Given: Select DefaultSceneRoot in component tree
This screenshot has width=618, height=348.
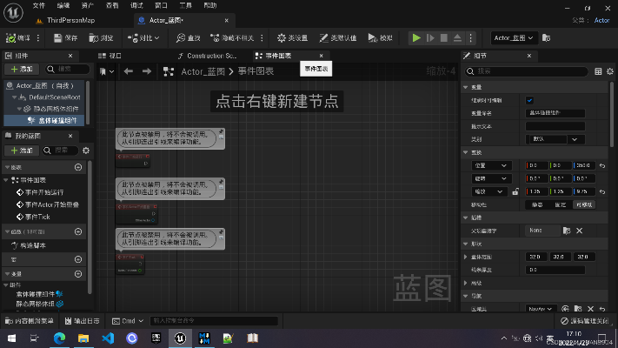Looking at the screenshot, I should pos(55,97).
